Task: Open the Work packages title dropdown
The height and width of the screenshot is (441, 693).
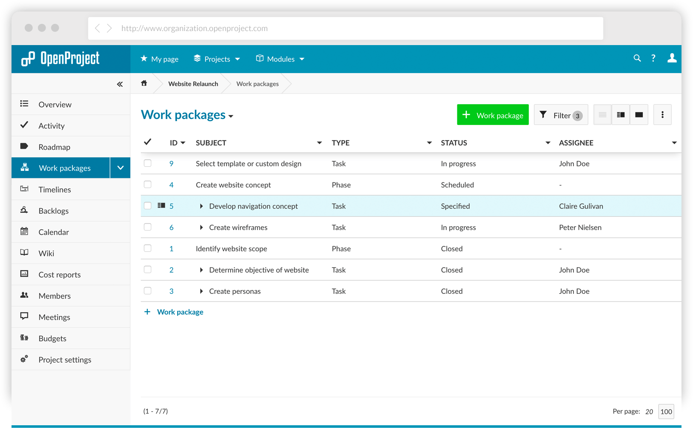Action: click(231, 116)
